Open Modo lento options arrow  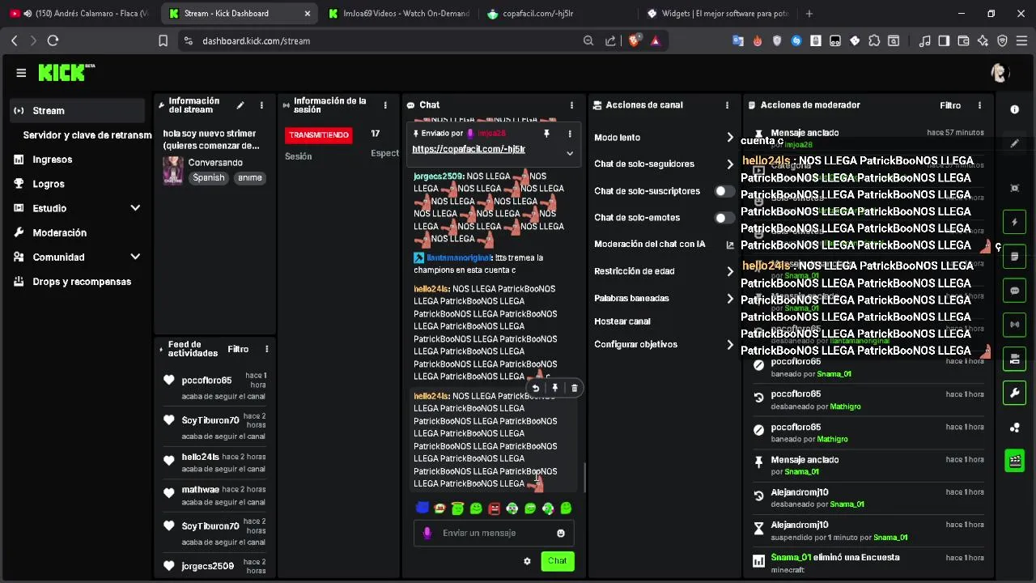tap(729, 138)
